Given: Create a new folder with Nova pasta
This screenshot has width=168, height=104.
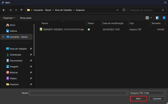Looking at the screenshot, I should click(x=26, y=18).
